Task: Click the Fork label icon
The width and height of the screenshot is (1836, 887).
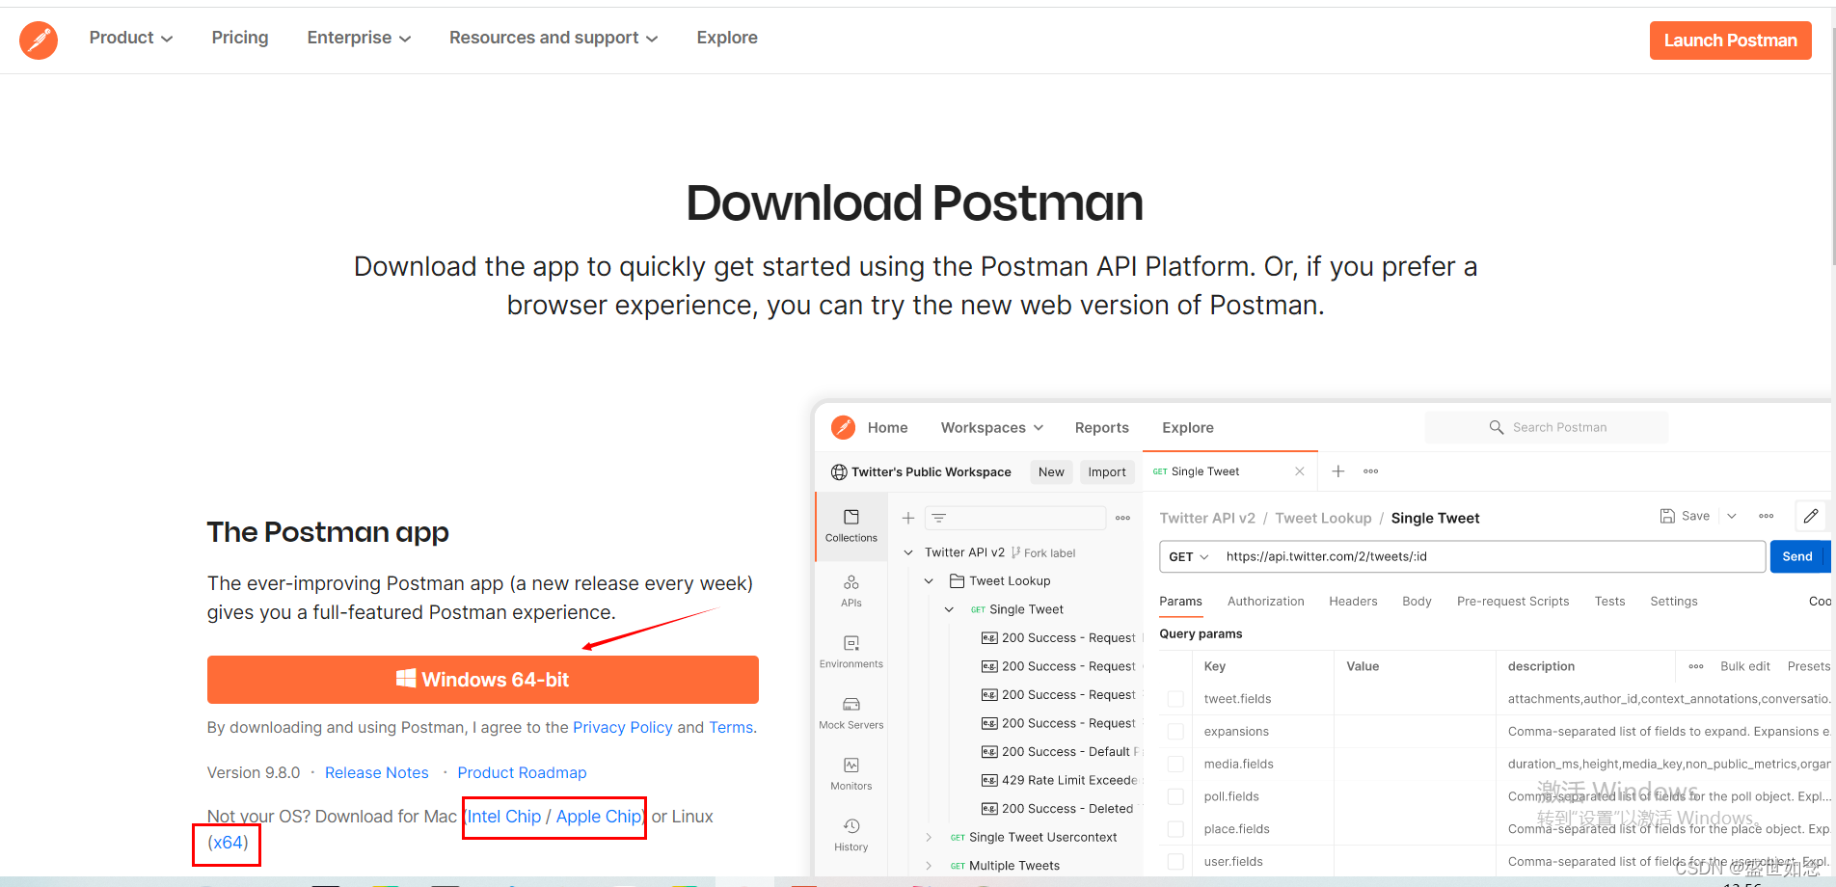Action: point(1016,552)
